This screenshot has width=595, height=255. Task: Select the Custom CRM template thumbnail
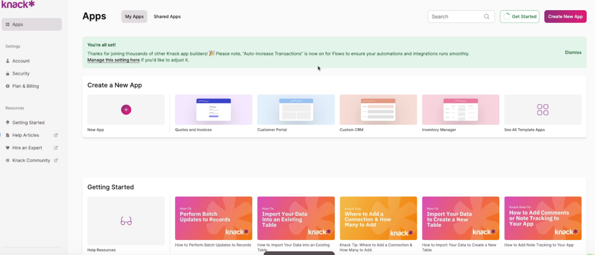378,110
